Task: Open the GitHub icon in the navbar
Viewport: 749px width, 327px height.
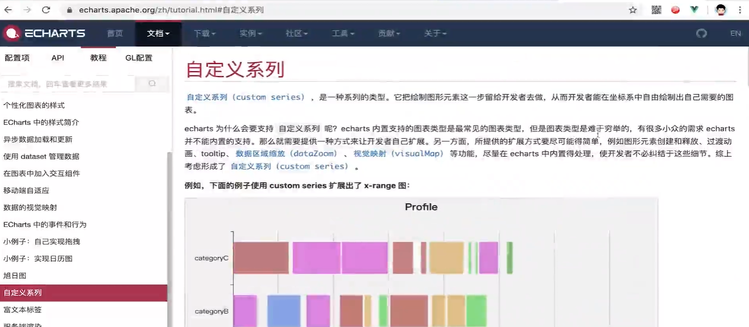Action: pyautogui.click(x=701, y=33)
